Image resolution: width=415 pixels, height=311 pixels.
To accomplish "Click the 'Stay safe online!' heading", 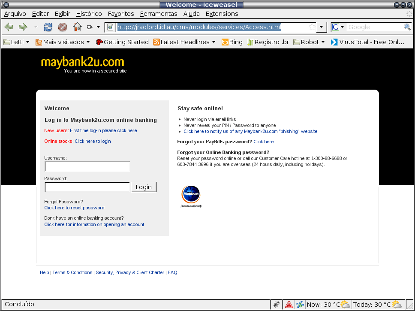I will (x=200, y=109).
